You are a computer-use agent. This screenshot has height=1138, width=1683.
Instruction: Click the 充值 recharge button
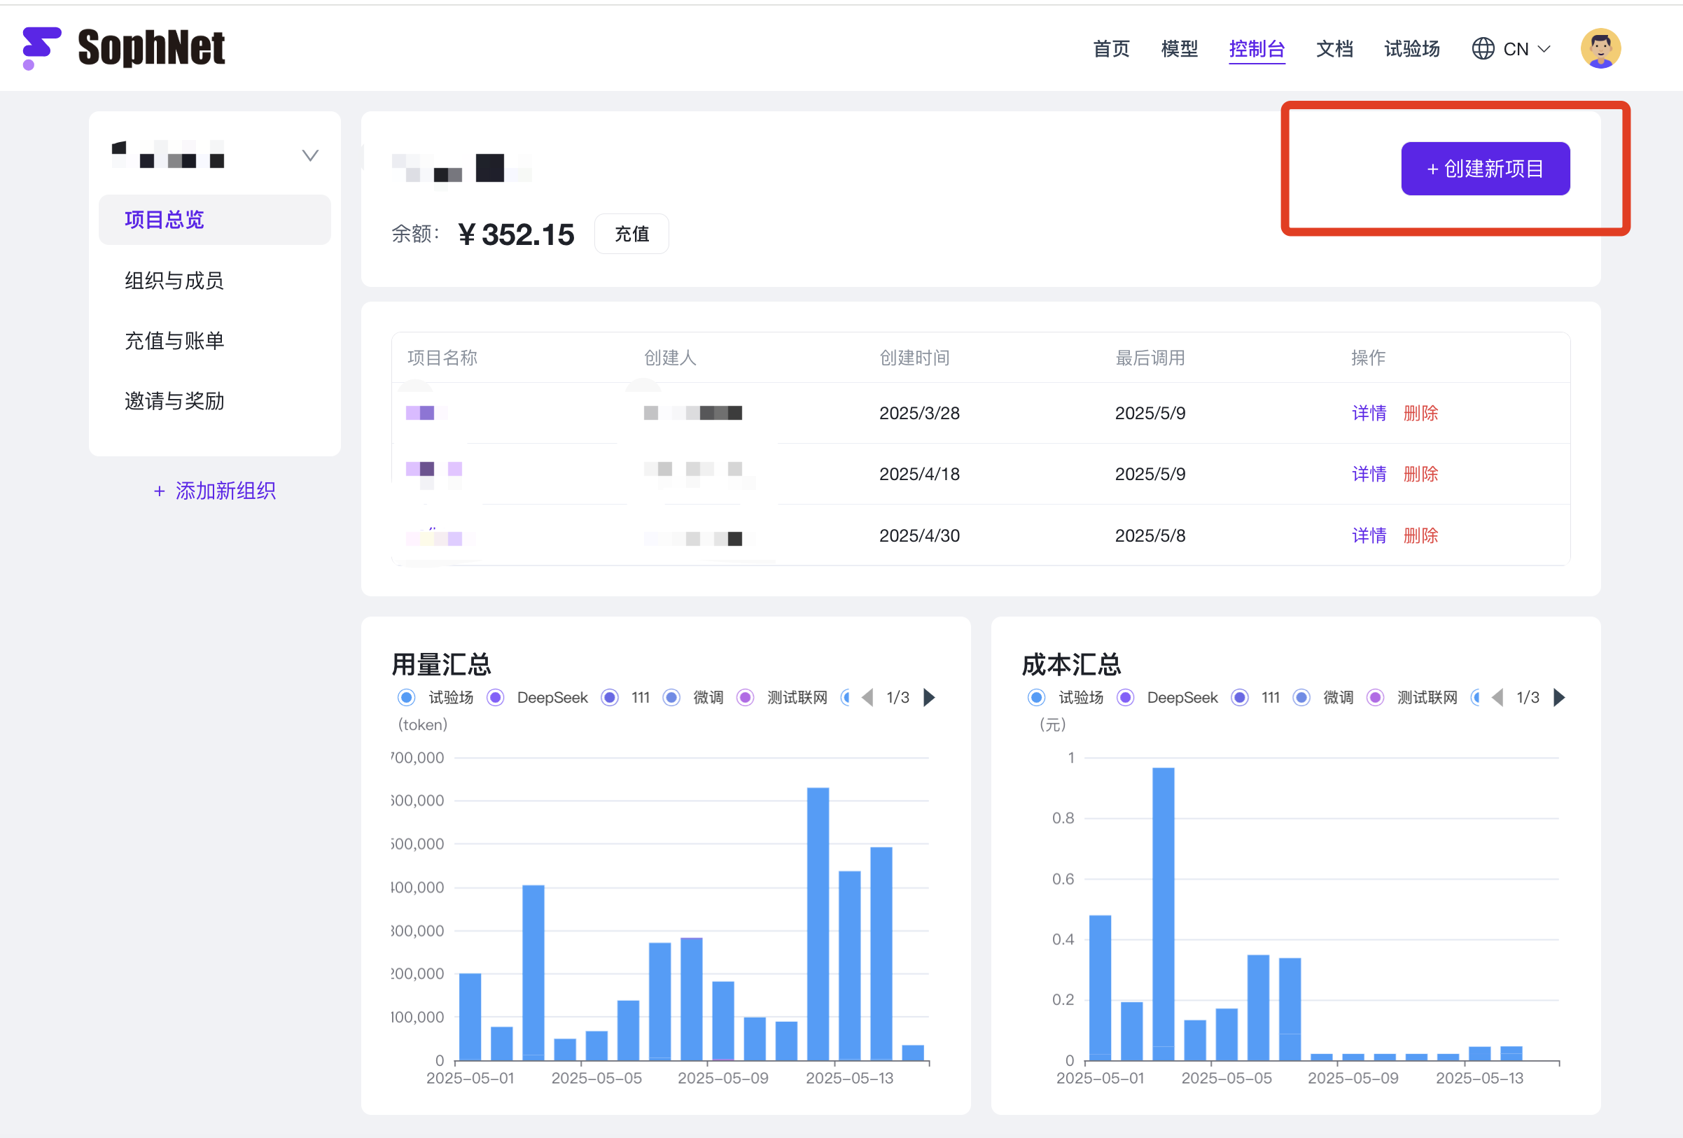631,234
